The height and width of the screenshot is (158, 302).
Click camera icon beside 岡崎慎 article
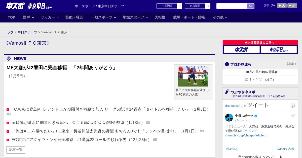click(x=148, y=122)
